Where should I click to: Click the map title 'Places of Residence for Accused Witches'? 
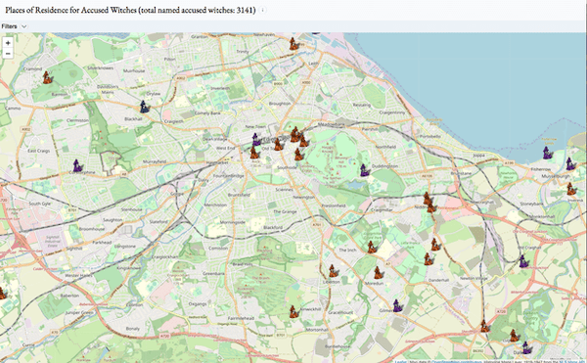70,10
